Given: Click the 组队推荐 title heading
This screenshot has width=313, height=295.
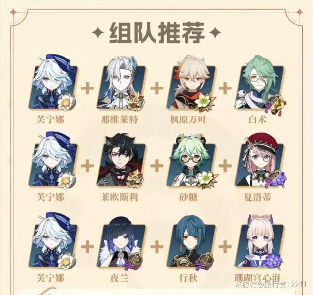Looking at the screenshot, I should pos(157,33).
